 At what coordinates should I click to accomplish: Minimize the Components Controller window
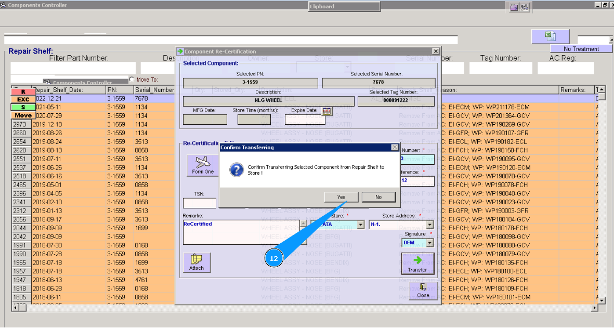(x=597, y=5)
